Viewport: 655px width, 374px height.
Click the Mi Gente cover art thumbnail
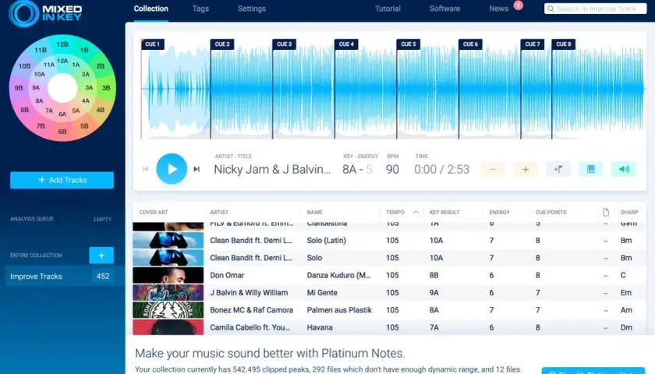[168, 293]
